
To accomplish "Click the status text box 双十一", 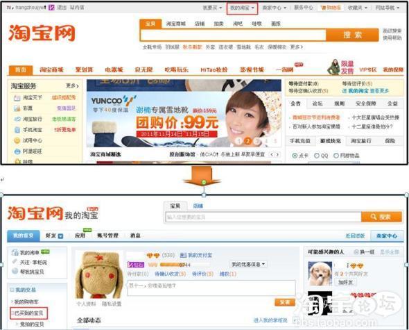I will pos(211,288).
